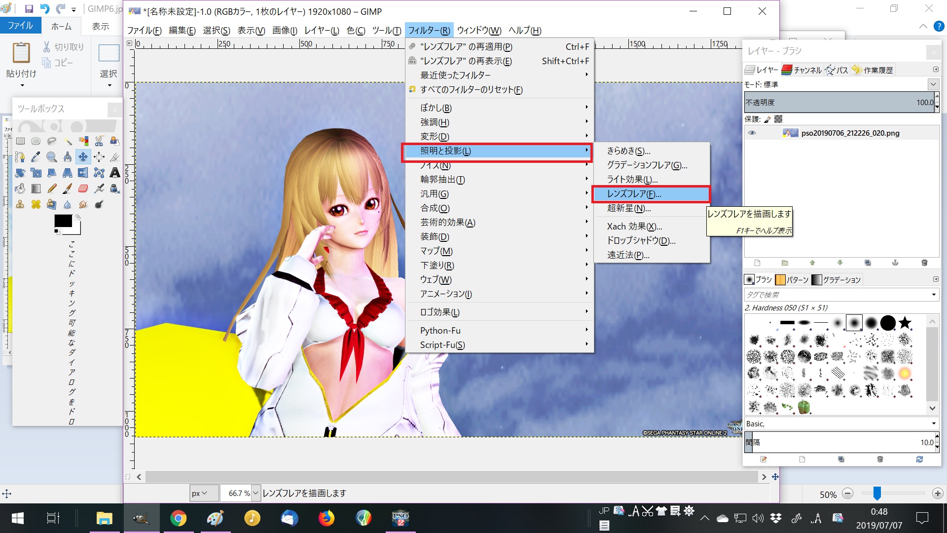Switch to the チャンネル tab
The image size is (947, 533).
(x=802, y=70)
